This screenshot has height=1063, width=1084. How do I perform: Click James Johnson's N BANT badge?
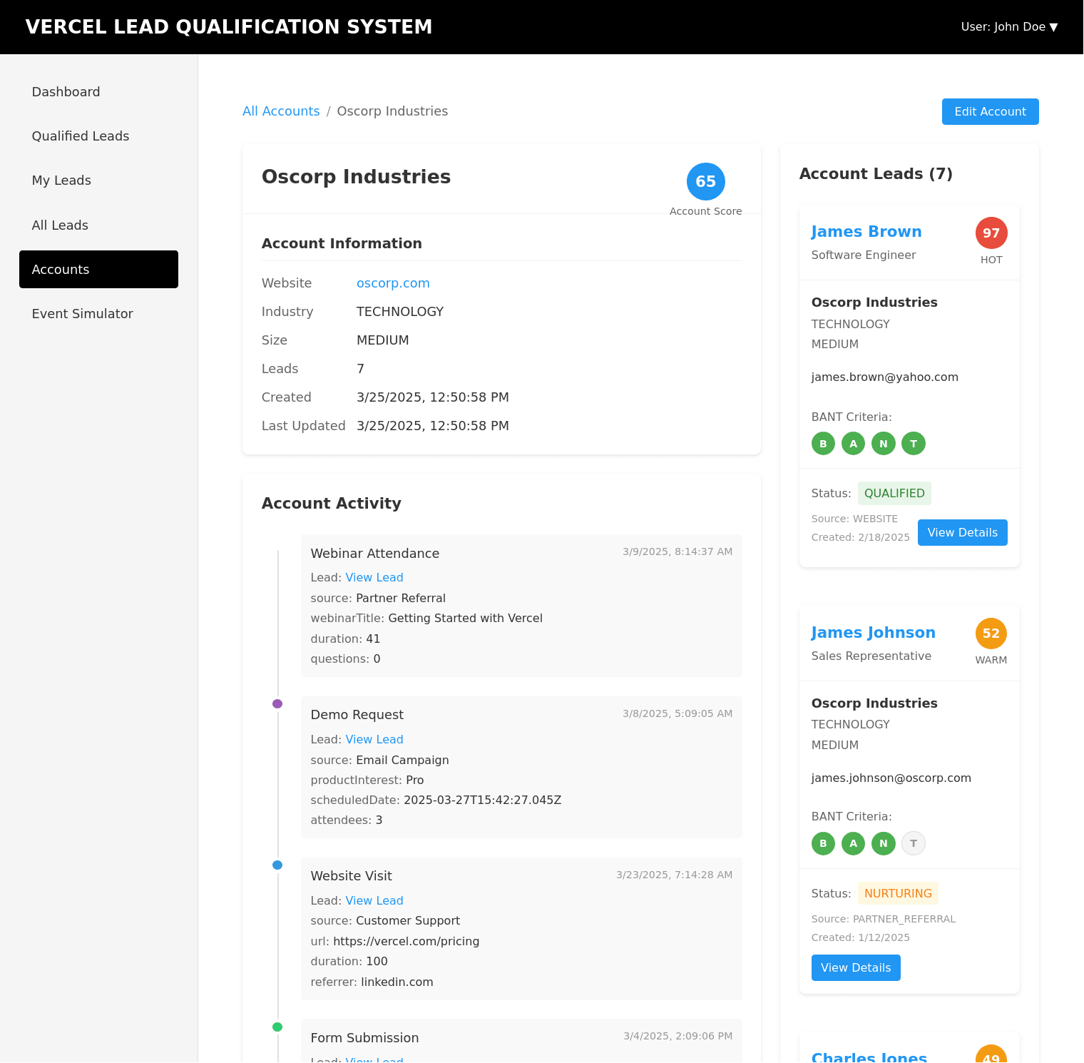(884, 844)
